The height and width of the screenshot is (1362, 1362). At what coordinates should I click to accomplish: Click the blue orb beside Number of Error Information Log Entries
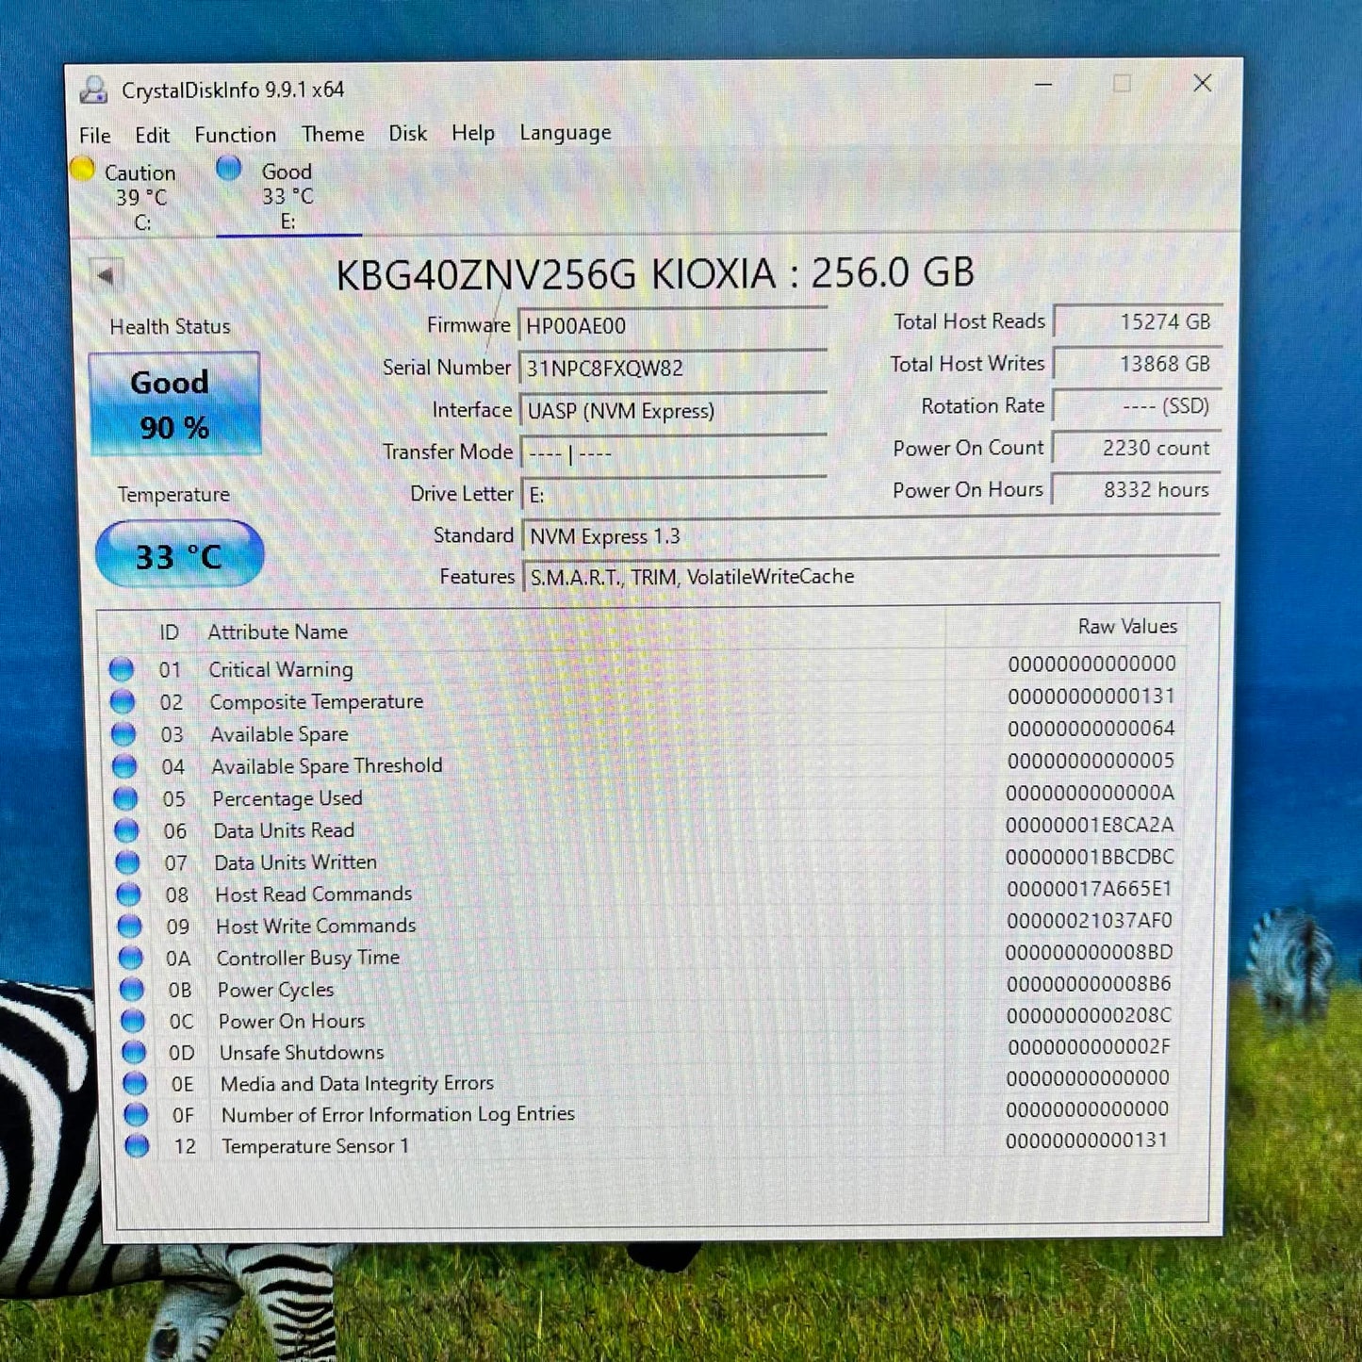[136, 1114]
